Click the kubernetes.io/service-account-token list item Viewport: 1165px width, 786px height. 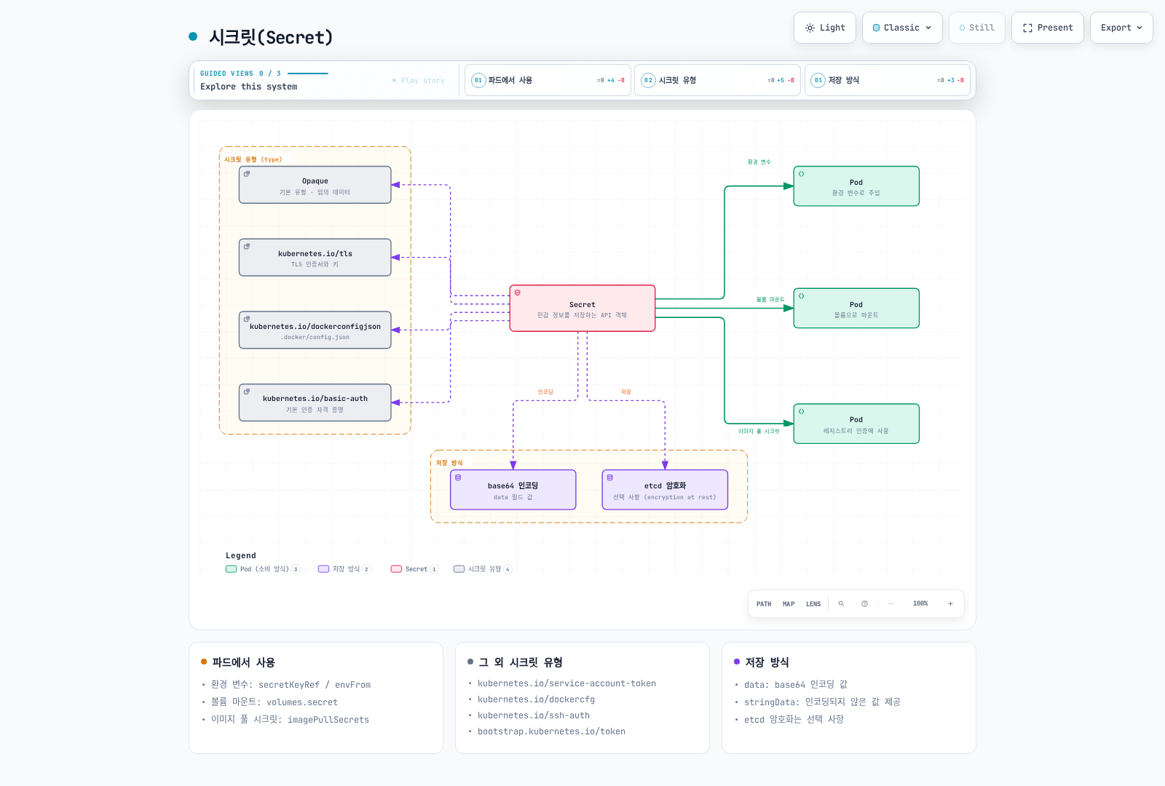click(566, 683)
